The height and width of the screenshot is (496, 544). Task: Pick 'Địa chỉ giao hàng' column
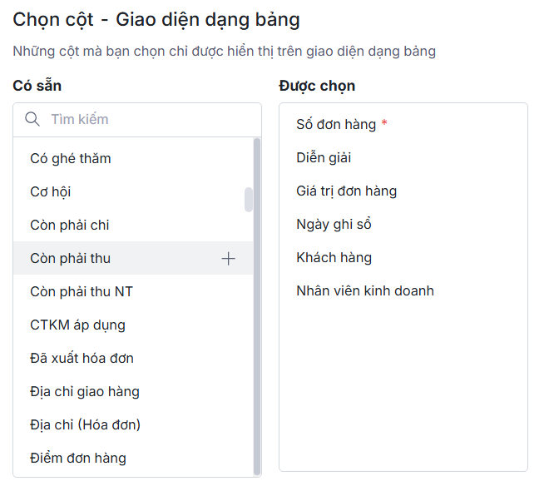[x=85, y=391]
